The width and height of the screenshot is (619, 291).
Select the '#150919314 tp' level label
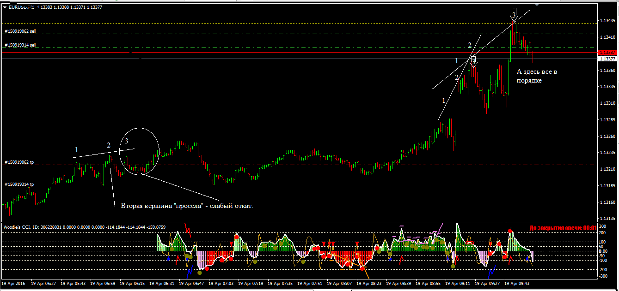pos(19,184)
